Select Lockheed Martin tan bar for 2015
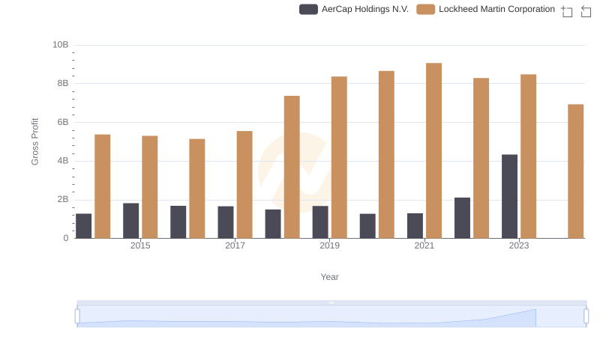This screenshot has height=345, width=600. click(149, 187)
